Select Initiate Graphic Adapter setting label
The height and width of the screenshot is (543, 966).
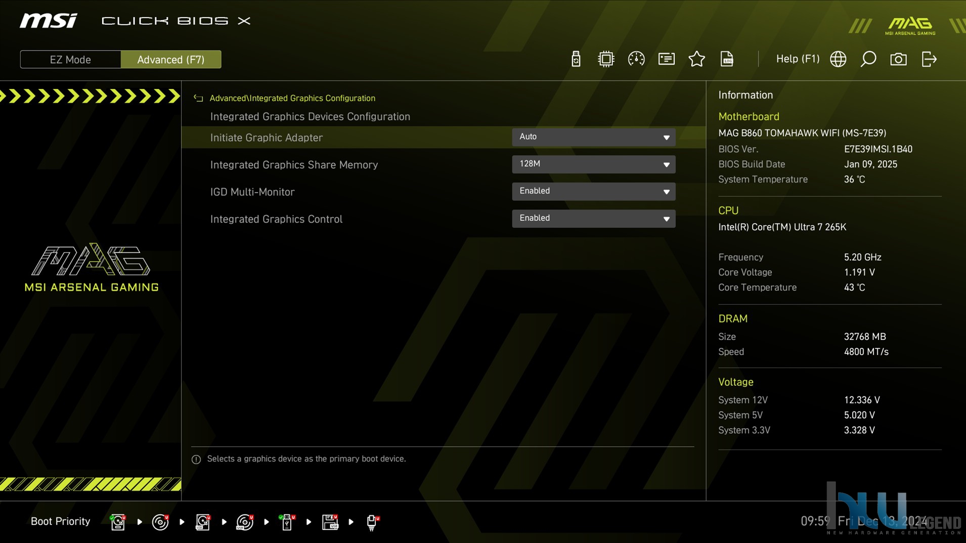click(x=266, y=138)
